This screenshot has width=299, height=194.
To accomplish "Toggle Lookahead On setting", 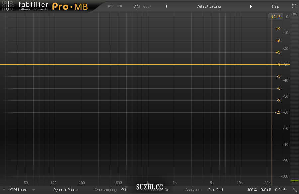I will (167, 190).
